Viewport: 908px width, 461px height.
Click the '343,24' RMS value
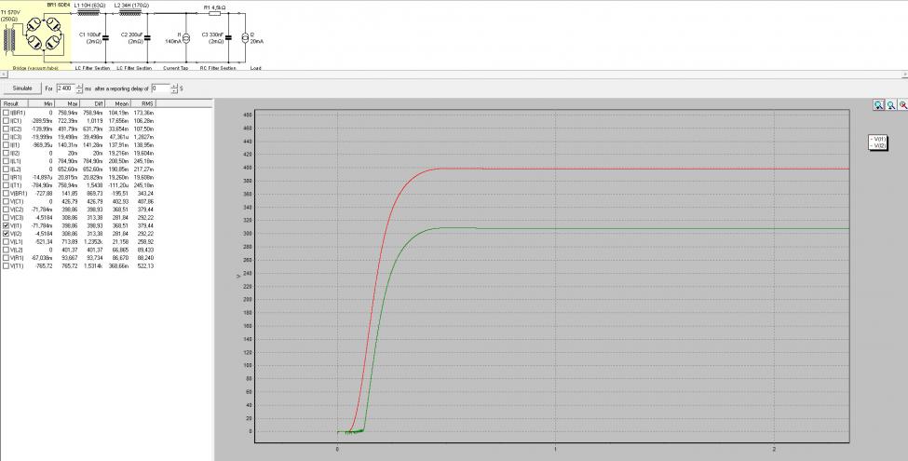(x=144, y=194)
